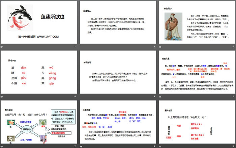Click the animation star icon under slide 7
The width and height of the screenshot is (236, 148).
[2, 147]
